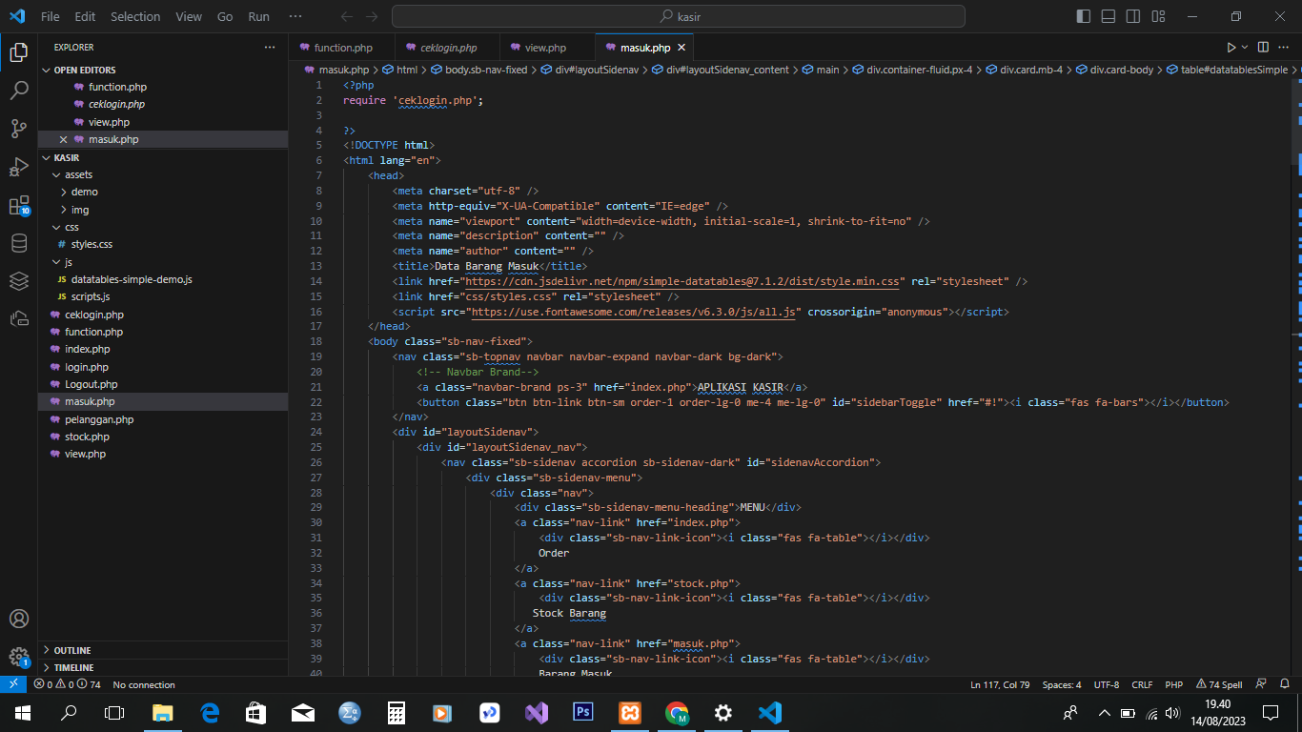This screenshot has height=732, width=1302.
Task: Click the kasir command center search box
Action: pyautogui.click(x=678, y=16)
